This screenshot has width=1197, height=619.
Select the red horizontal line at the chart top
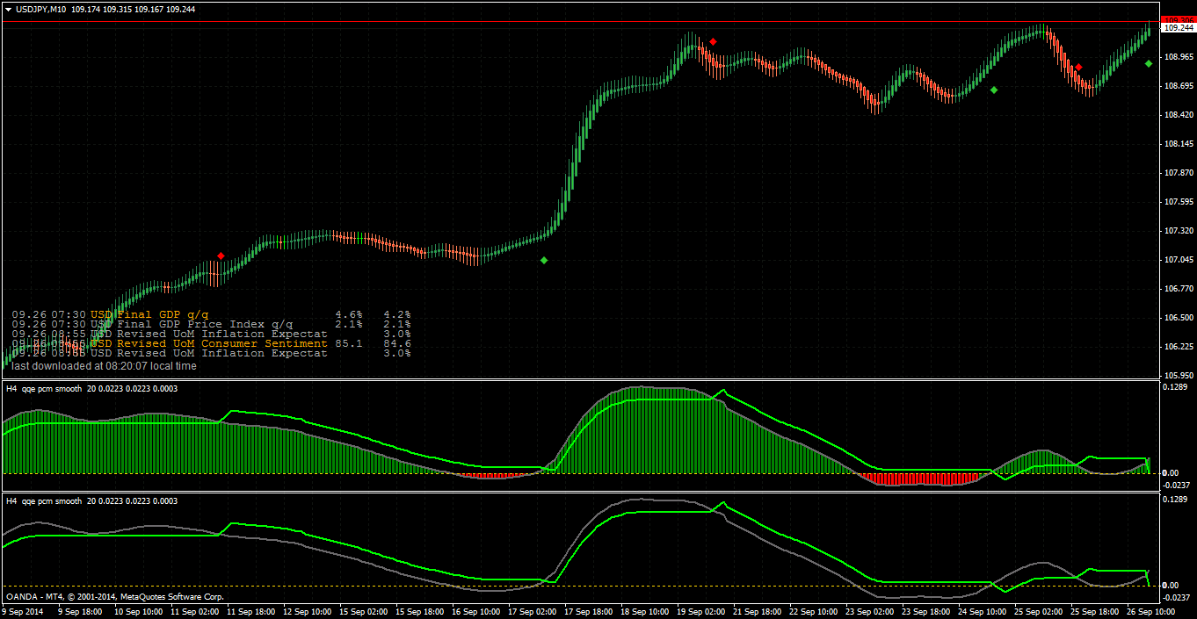tap(580, 21)
